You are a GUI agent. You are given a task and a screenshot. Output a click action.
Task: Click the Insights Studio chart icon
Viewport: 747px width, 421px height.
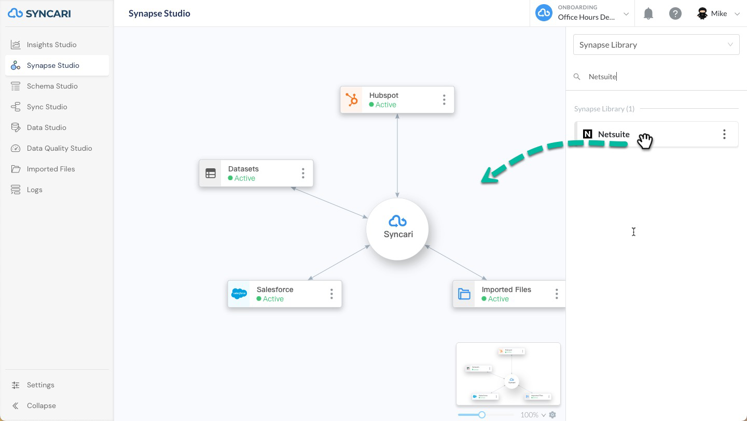(x=16, y=45)
